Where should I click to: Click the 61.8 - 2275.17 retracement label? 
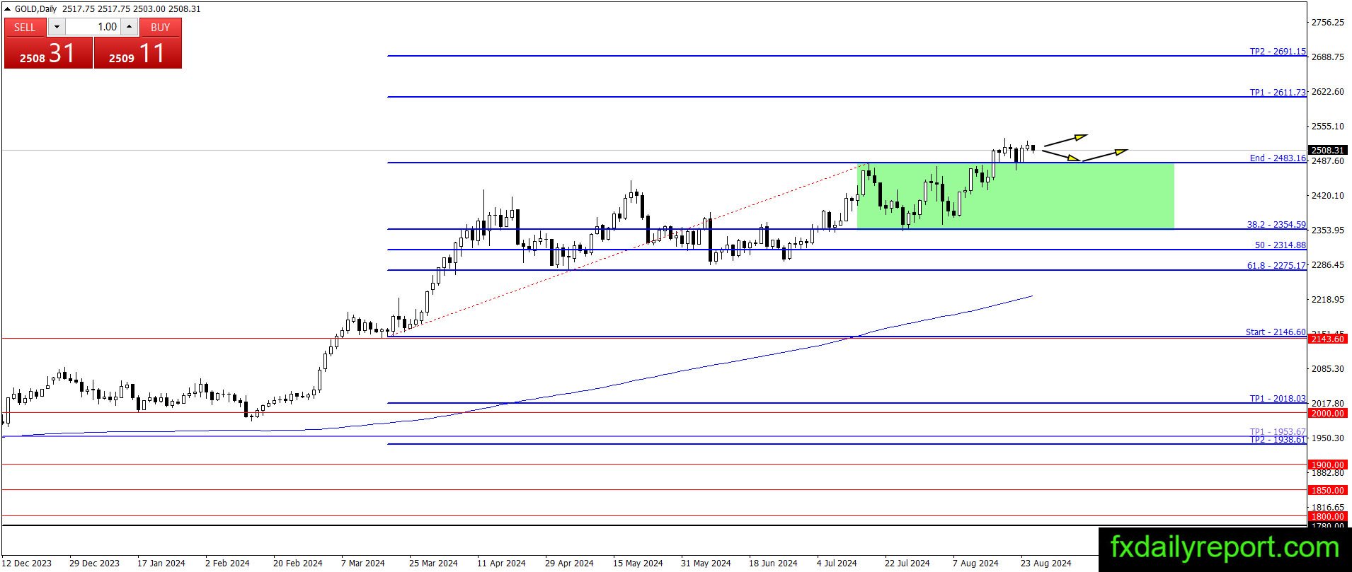1276,266
